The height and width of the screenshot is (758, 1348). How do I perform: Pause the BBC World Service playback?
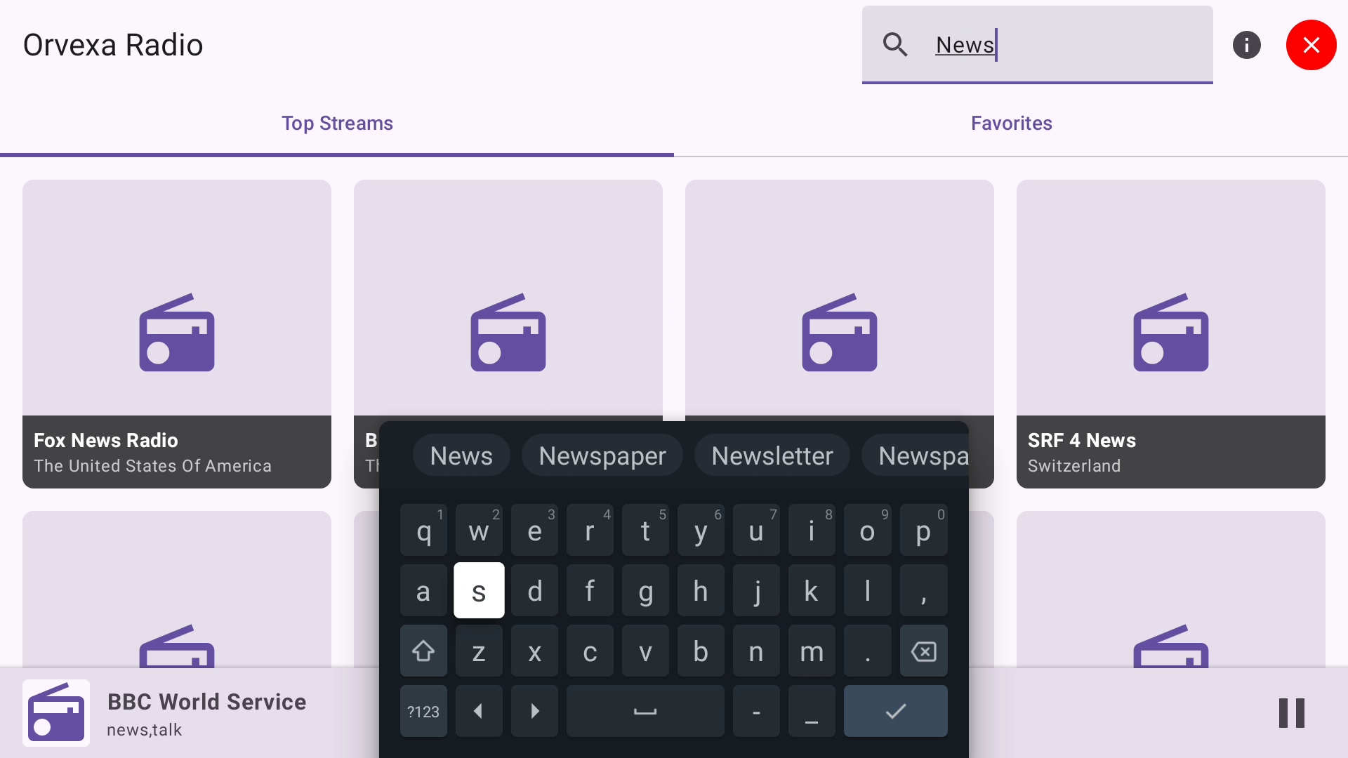tap(1292, 713)
